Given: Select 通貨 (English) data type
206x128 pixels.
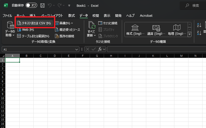Looking at the screenshot, I should click(x=156, y=30).
